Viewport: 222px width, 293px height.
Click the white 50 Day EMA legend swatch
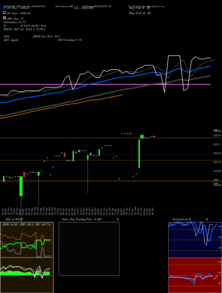point(4,13)
